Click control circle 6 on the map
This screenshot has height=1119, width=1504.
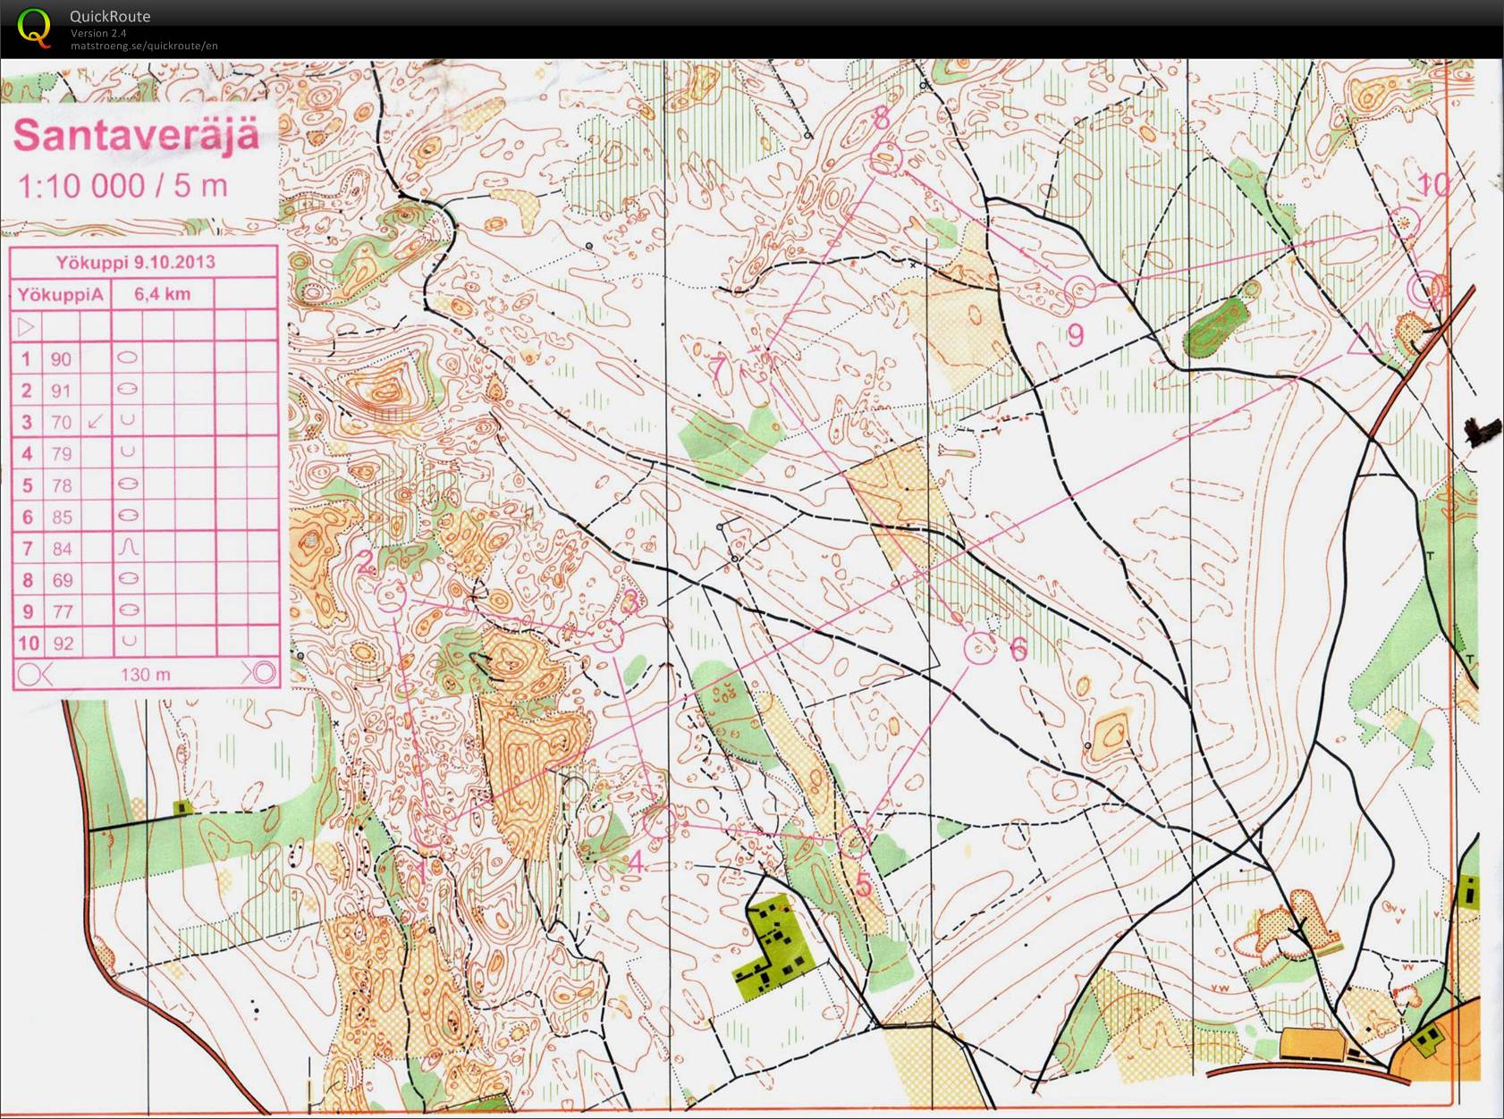(979, 647)
